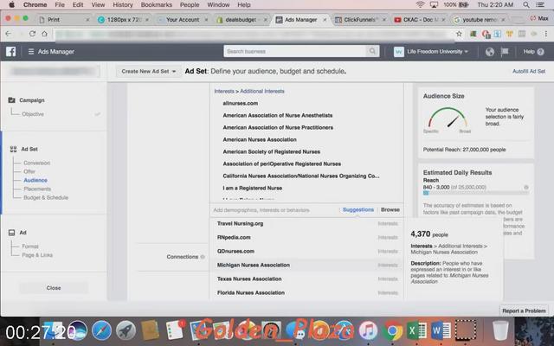Open Objective under Campaign
Screen dimensions: 554x346
coord(33,114)
